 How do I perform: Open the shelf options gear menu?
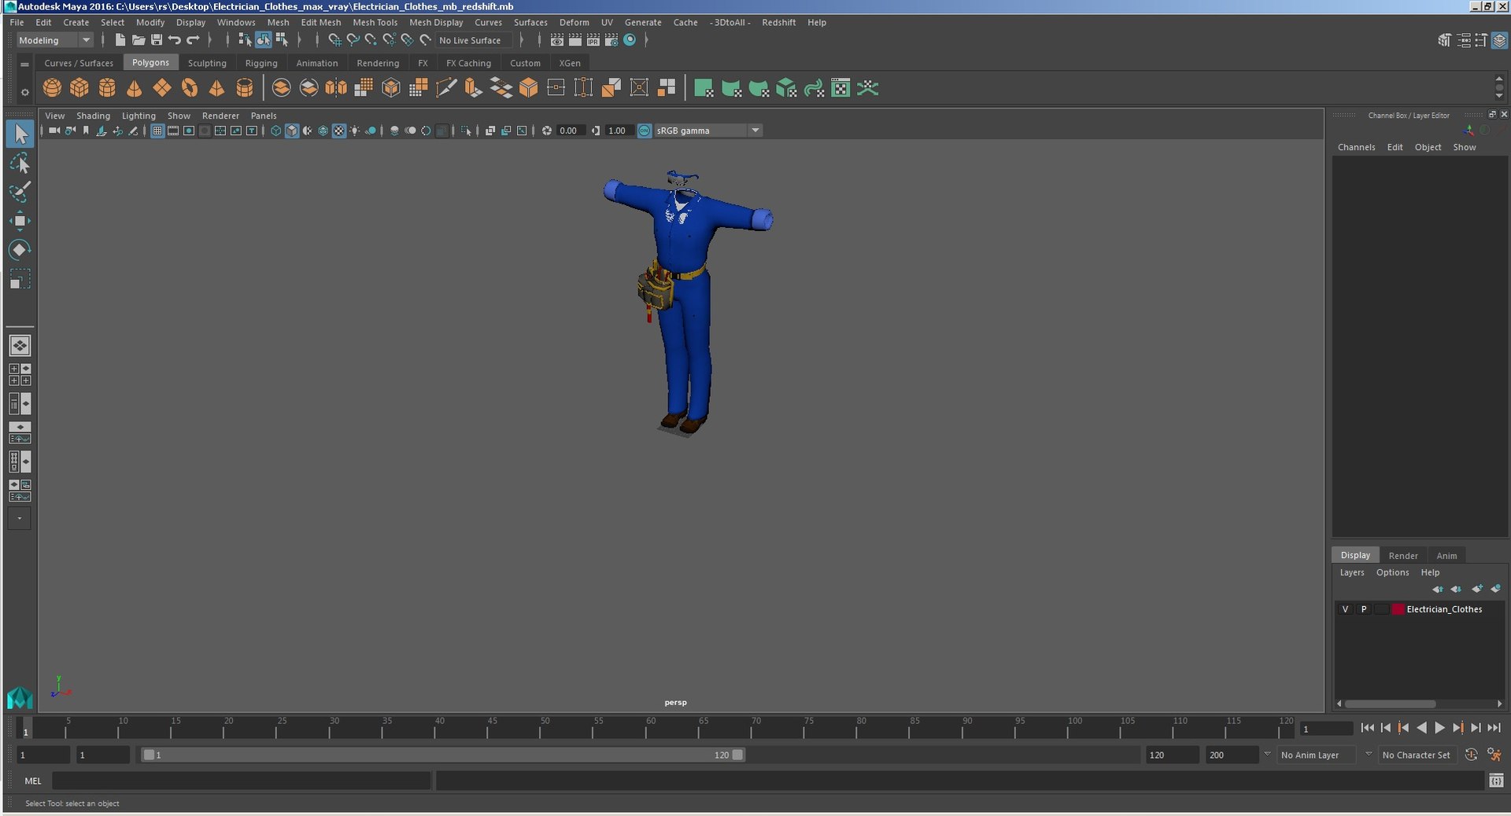[x=24, y=92]
